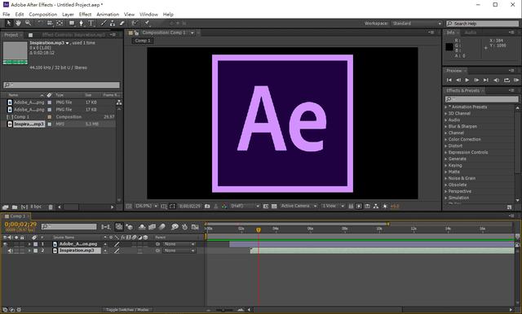Expand the Color Correction effects category
Image resolution: width=522 pixels, height=314 pixels.
click(x=464, y=139)
